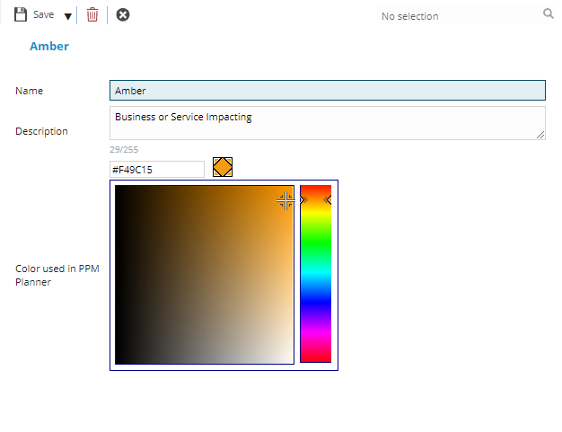Click the hue slider's right arrow handle
The height and width of the screenshot is (432, 562).
[x=328, y=200]
